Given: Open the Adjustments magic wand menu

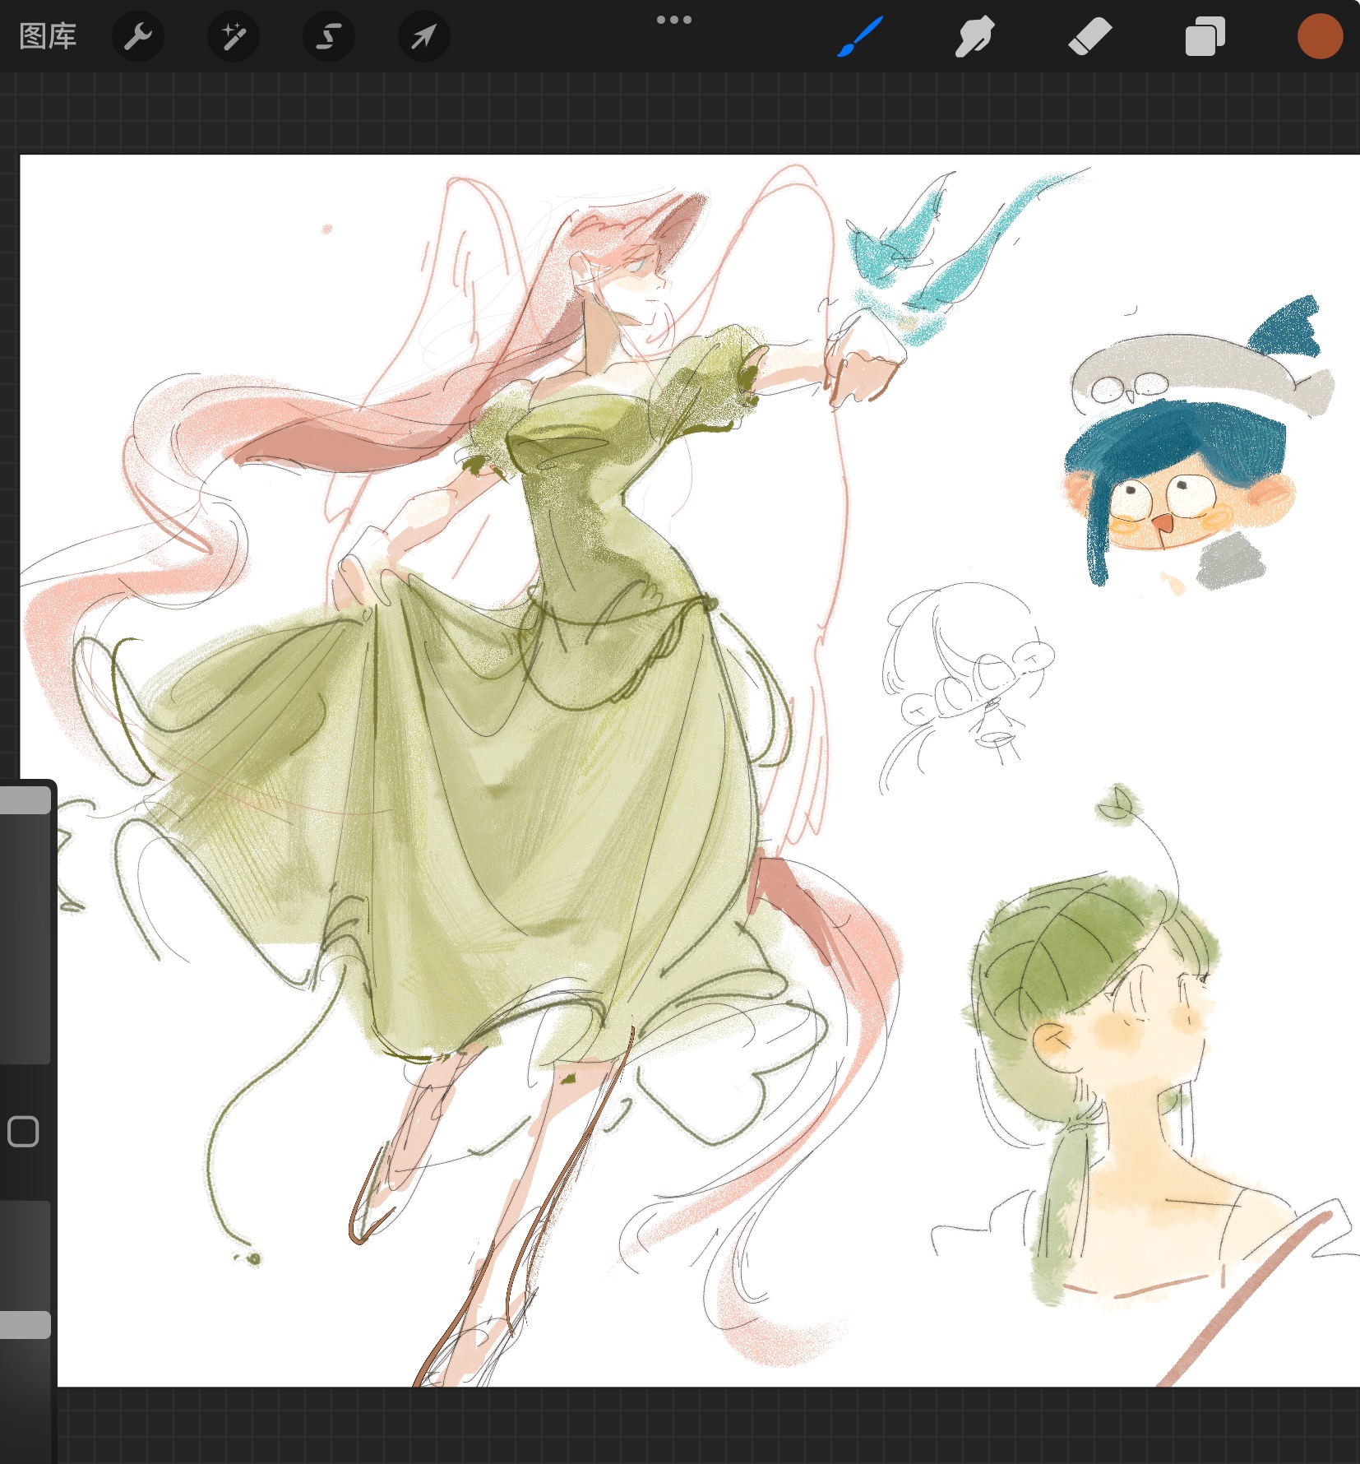Looking at the screenshot, I should point(234,36).
